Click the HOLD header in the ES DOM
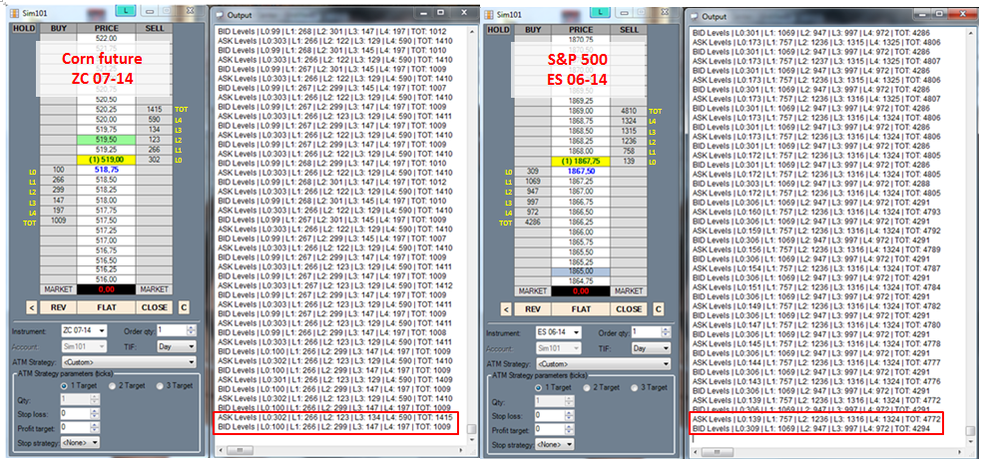Screen dimensions: 981x463 coord(499,29)
